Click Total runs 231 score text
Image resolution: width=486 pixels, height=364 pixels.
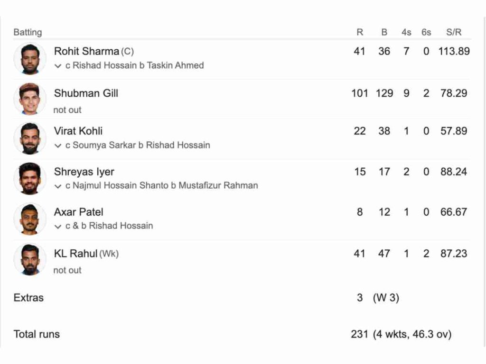coord(359,334)
